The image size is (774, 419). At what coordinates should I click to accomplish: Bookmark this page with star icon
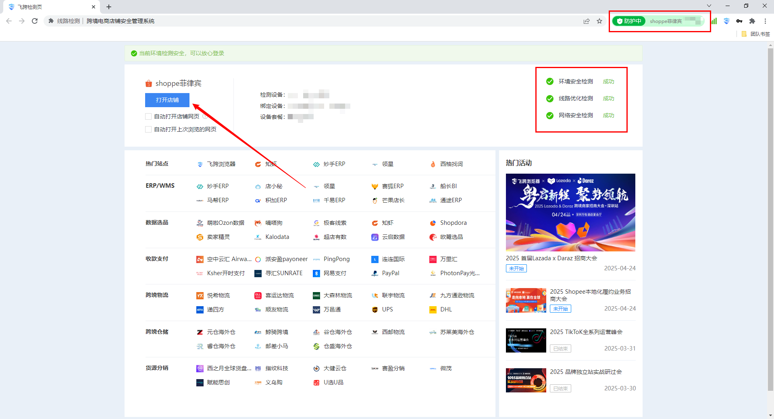pos(599,21)
